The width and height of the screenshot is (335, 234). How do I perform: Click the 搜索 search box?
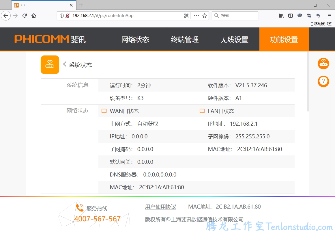235,16
